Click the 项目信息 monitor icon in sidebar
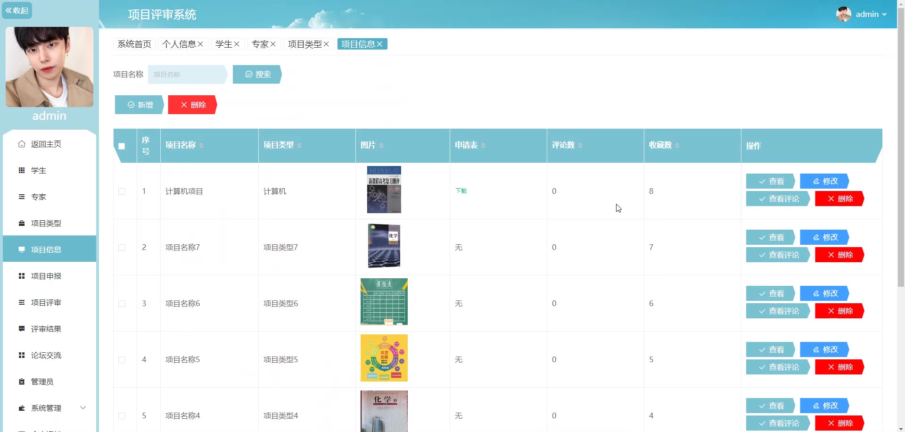The image size is (905, 432). pos(22,249)
